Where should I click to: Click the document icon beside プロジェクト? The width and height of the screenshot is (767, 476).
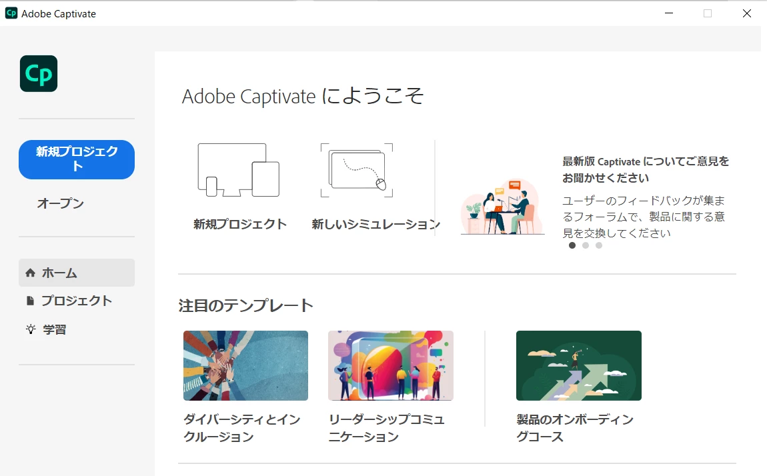coord(30,301)
